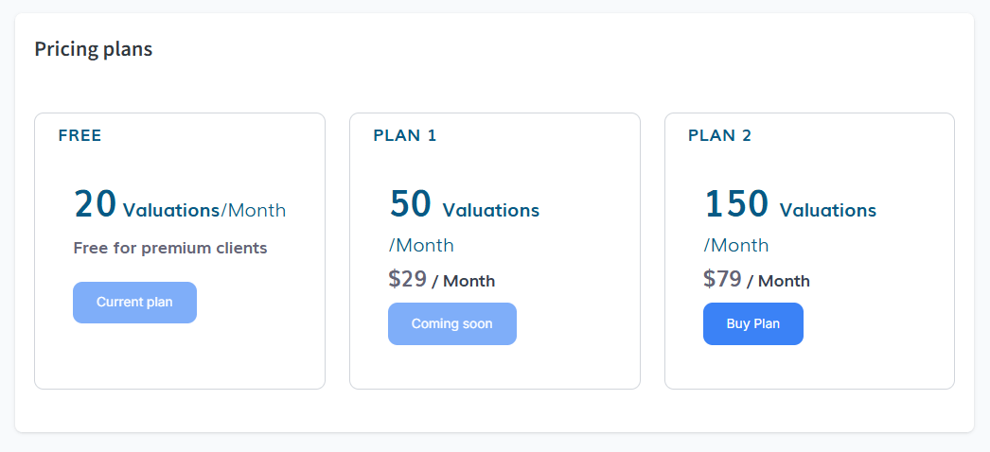The width and height of the screenshot is (990, 452).
Task: Click the $29 / Month price
Action: pos(441,280)
